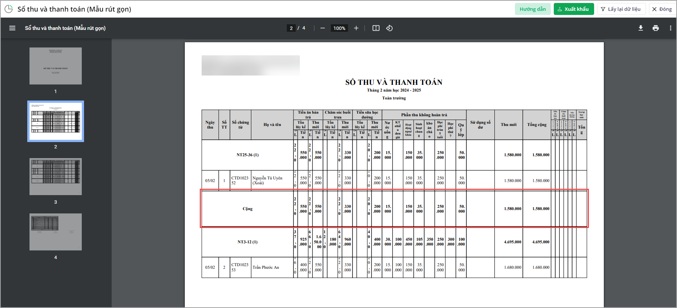
Task: Zoom in with the plus icon
Action: click(x=356, y=28)
